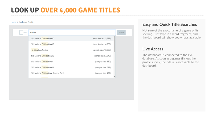Image resolution: width=213 pixels, height=120 pixels.
Task: Click the Profile button
Action: click(121, 33)
